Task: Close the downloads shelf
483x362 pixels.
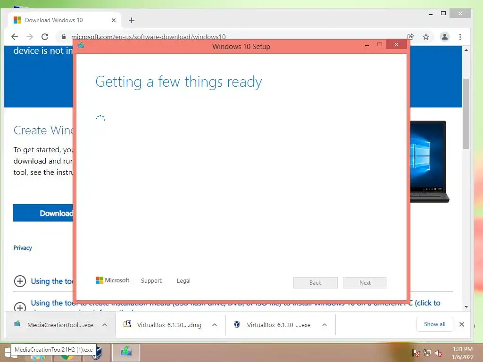Action: click(x=462, y=324)
